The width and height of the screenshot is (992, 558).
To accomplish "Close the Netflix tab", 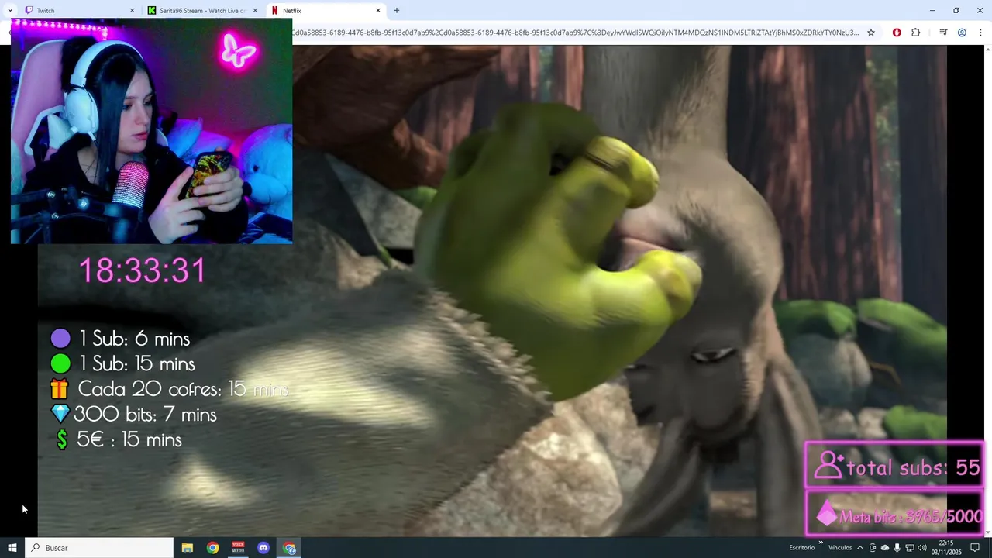I will click(378, 11).
